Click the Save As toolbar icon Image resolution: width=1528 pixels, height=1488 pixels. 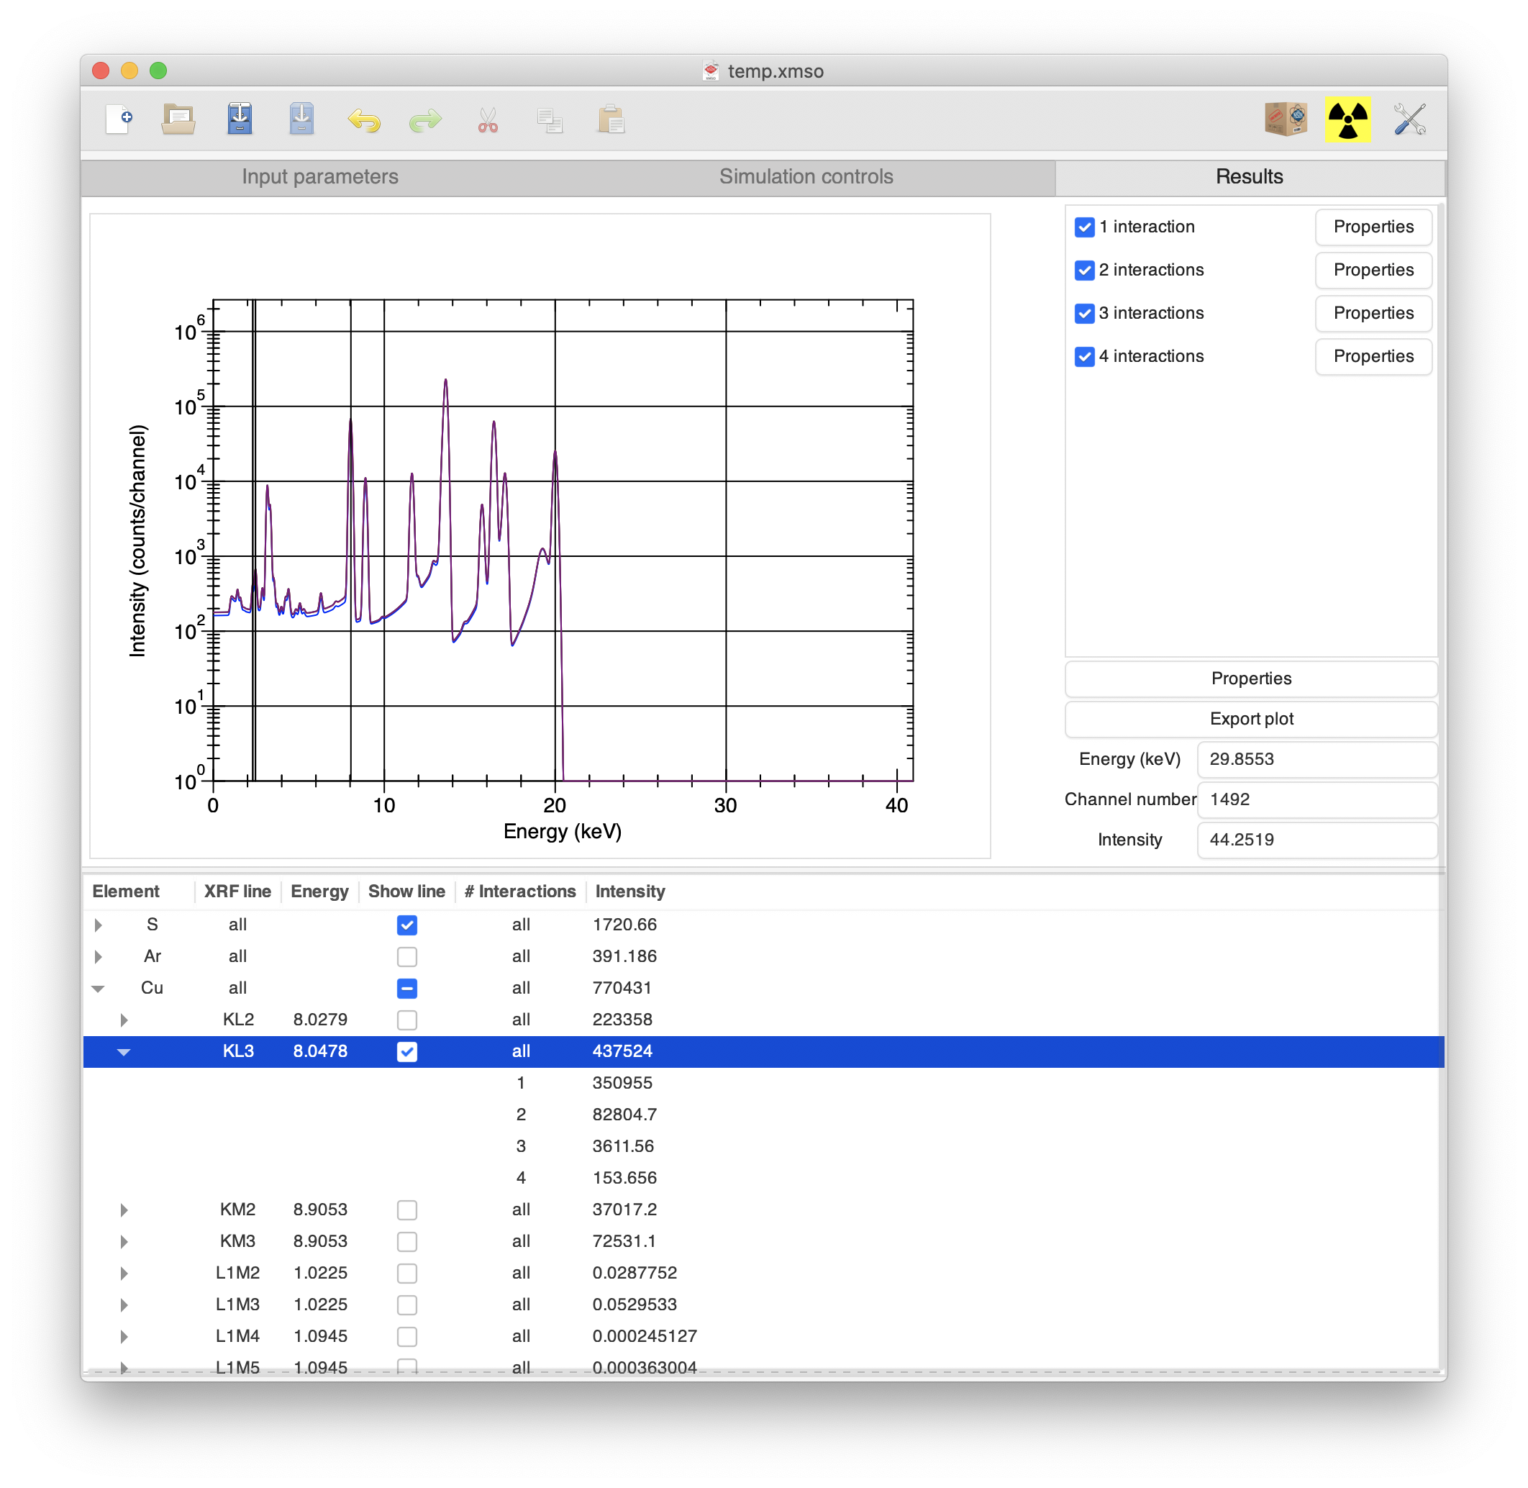[x=240, y=119]
